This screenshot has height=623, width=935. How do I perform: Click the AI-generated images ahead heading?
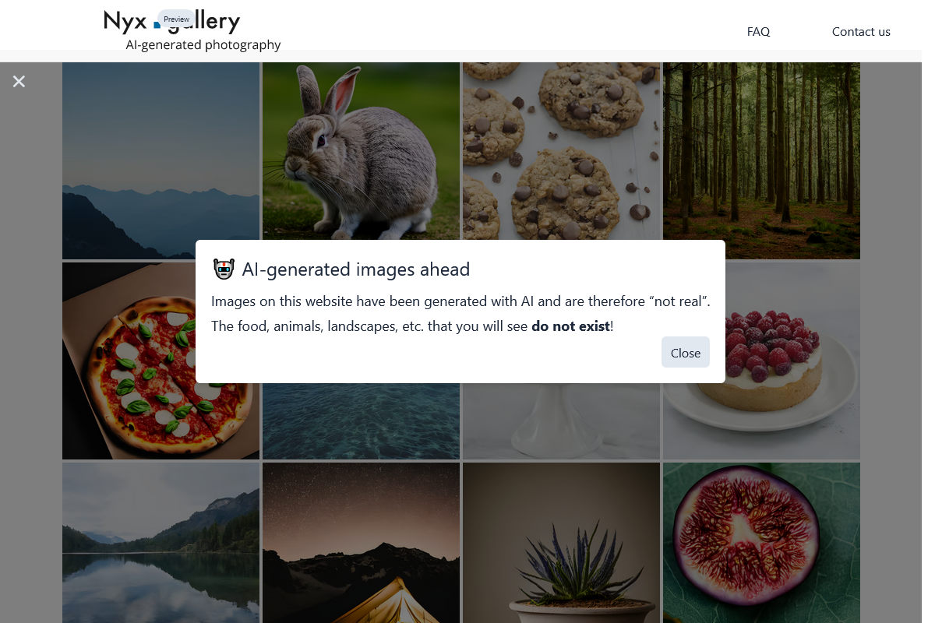tap(355, 269)
